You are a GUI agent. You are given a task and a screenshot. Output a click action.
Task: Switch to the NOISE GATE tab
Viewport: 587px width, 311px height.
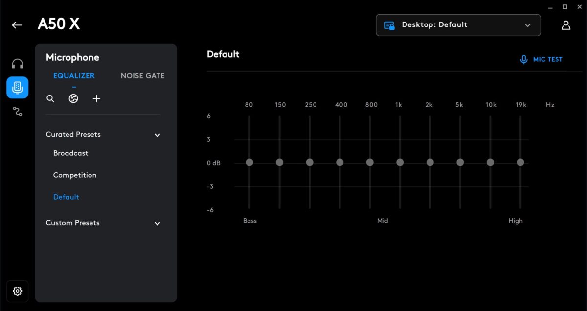point(143,76)
